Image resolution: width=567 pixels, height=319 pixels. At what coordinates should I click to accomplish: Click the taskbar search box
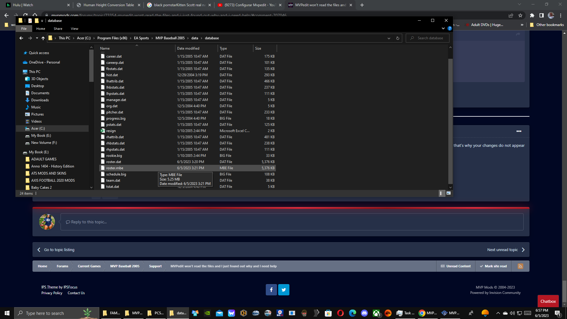[57, 313]
